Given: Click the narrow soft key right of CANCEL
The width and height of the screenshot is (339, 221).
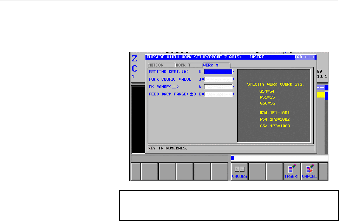Looking at the screenshot, I should (324, 171).
